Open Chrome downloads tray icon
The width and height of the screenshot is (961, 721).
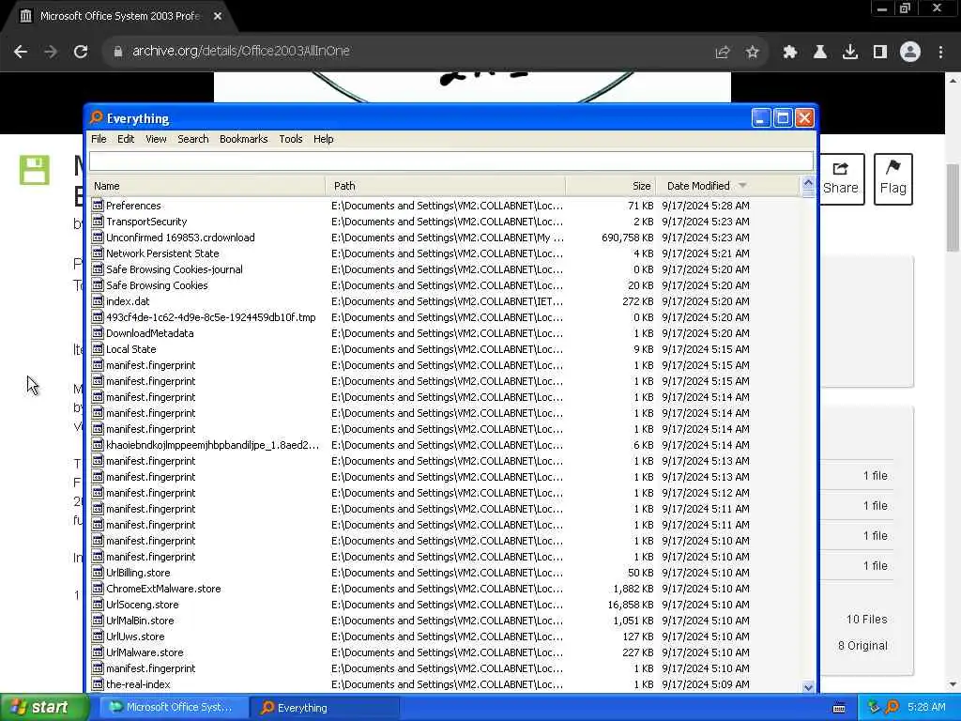[x=850, y=53]
